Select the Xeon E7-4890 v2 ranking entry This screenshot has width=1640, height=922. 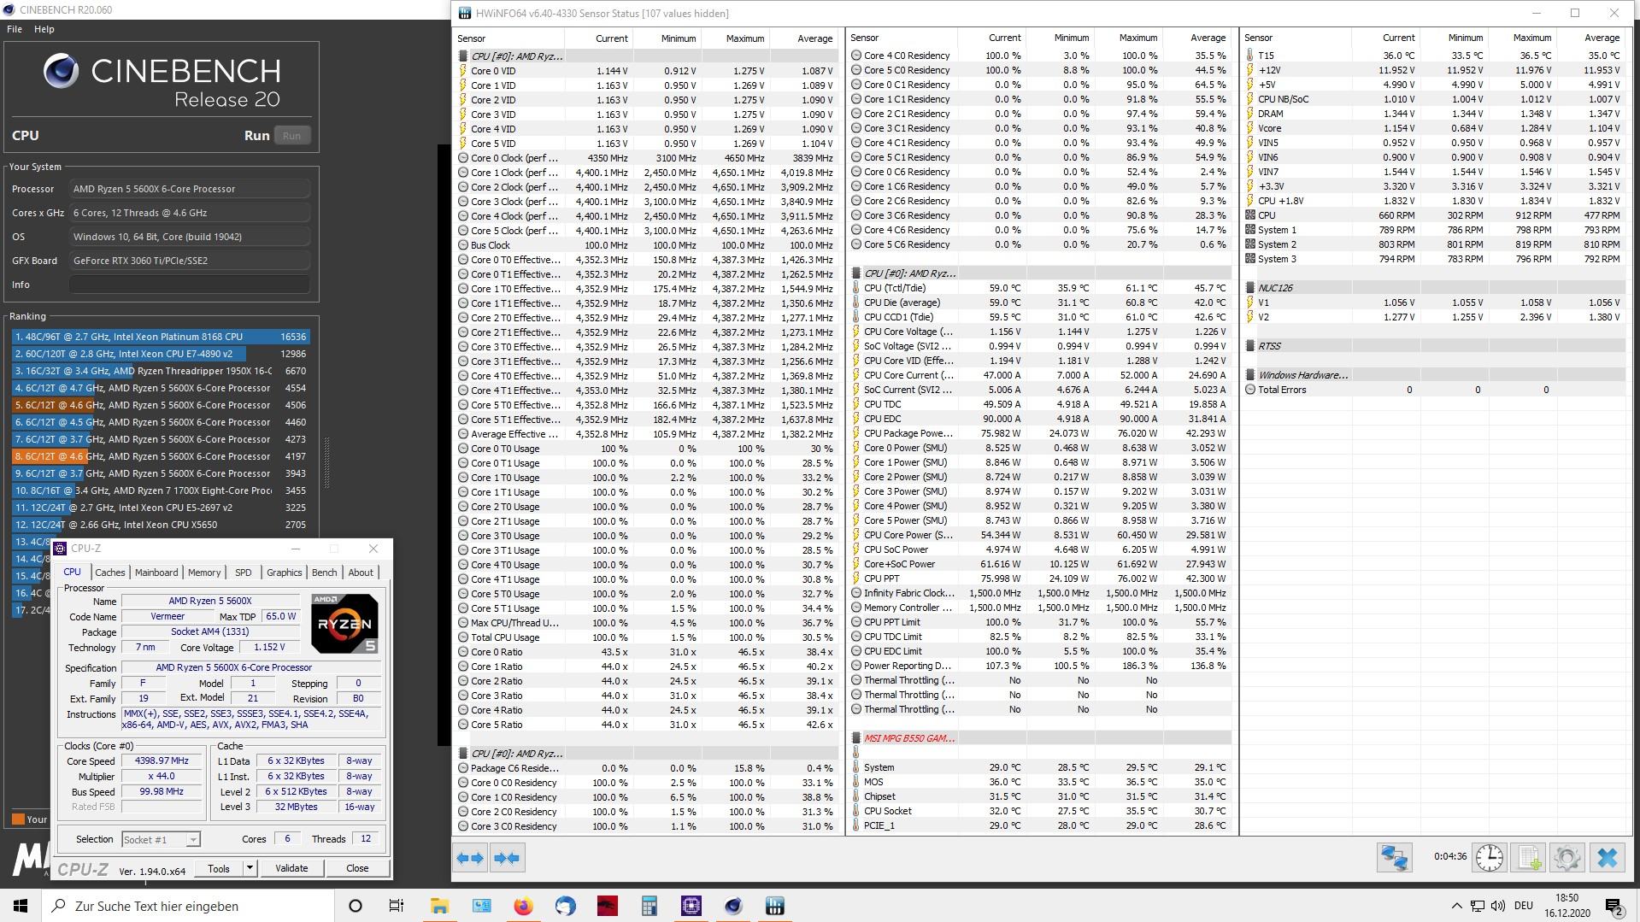click(161, 354)
